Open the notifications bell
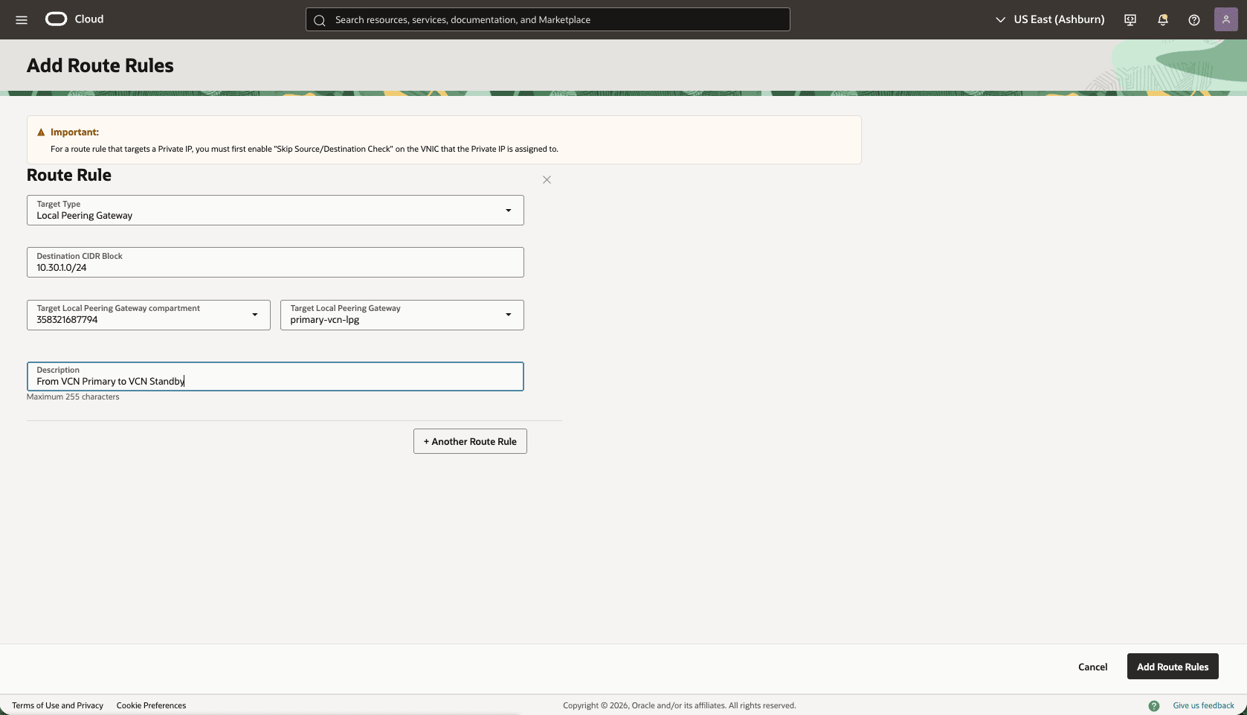 click(x=1162, y=19)
